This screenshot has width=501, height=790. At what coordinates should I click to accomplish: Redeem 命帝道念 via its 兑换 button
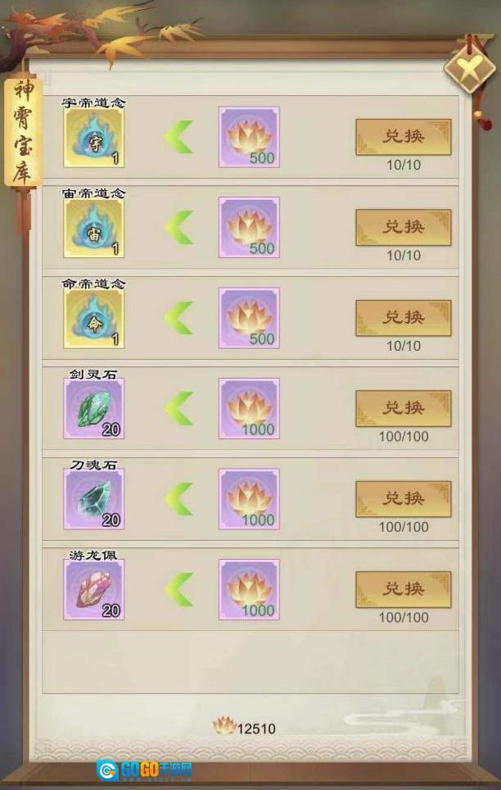pyautogui.click(x=404, y=318)
